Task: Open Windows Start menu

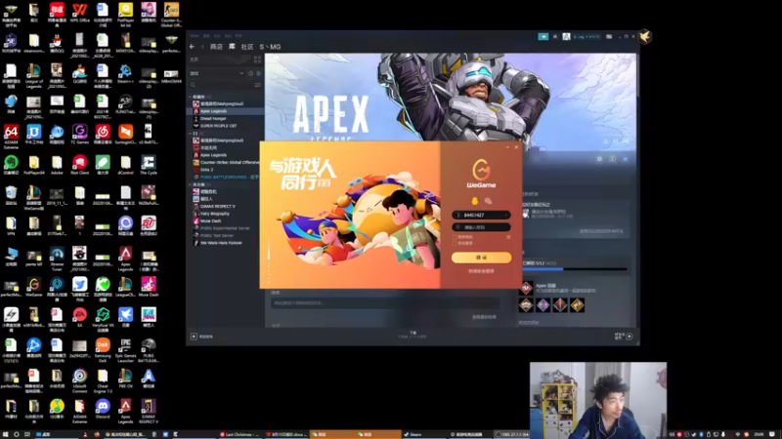Action: [x=5, y=434]
